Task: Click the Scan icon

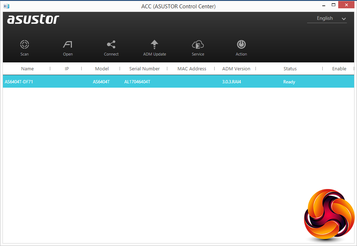Action: click(24, 45)
